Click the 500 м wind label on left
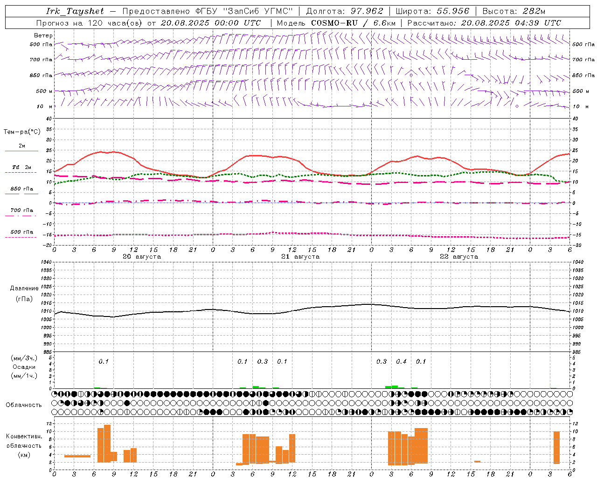597x478 pixels. click(x=44, y=91)
